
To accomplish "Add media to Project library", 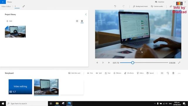I will (x=9, y=21).
